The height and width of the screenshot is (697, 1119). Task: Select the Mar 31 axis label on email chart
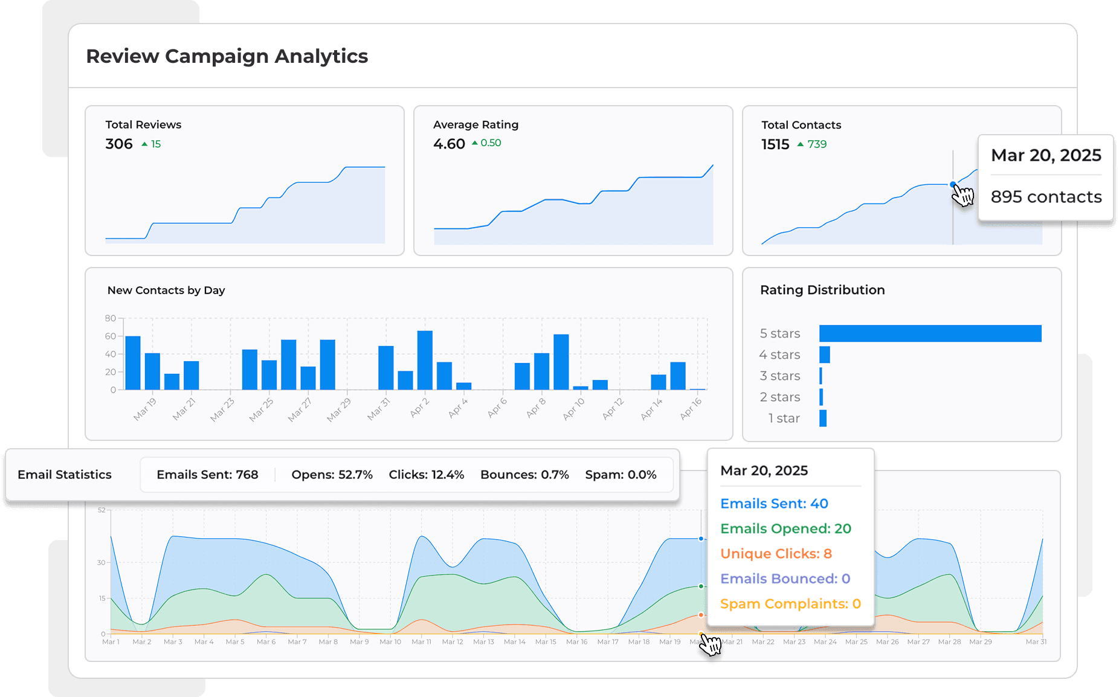point(1036,642)
